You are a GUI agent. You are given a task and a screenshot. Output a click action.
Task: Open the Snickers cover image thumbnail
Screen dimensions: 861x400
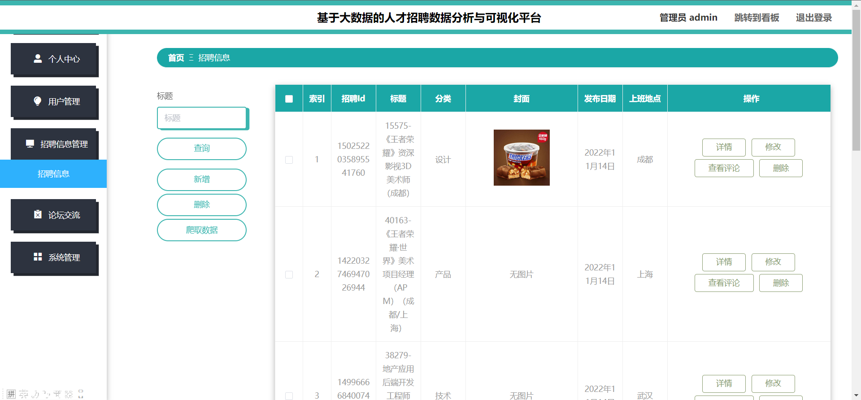click(x=522, y=158)
